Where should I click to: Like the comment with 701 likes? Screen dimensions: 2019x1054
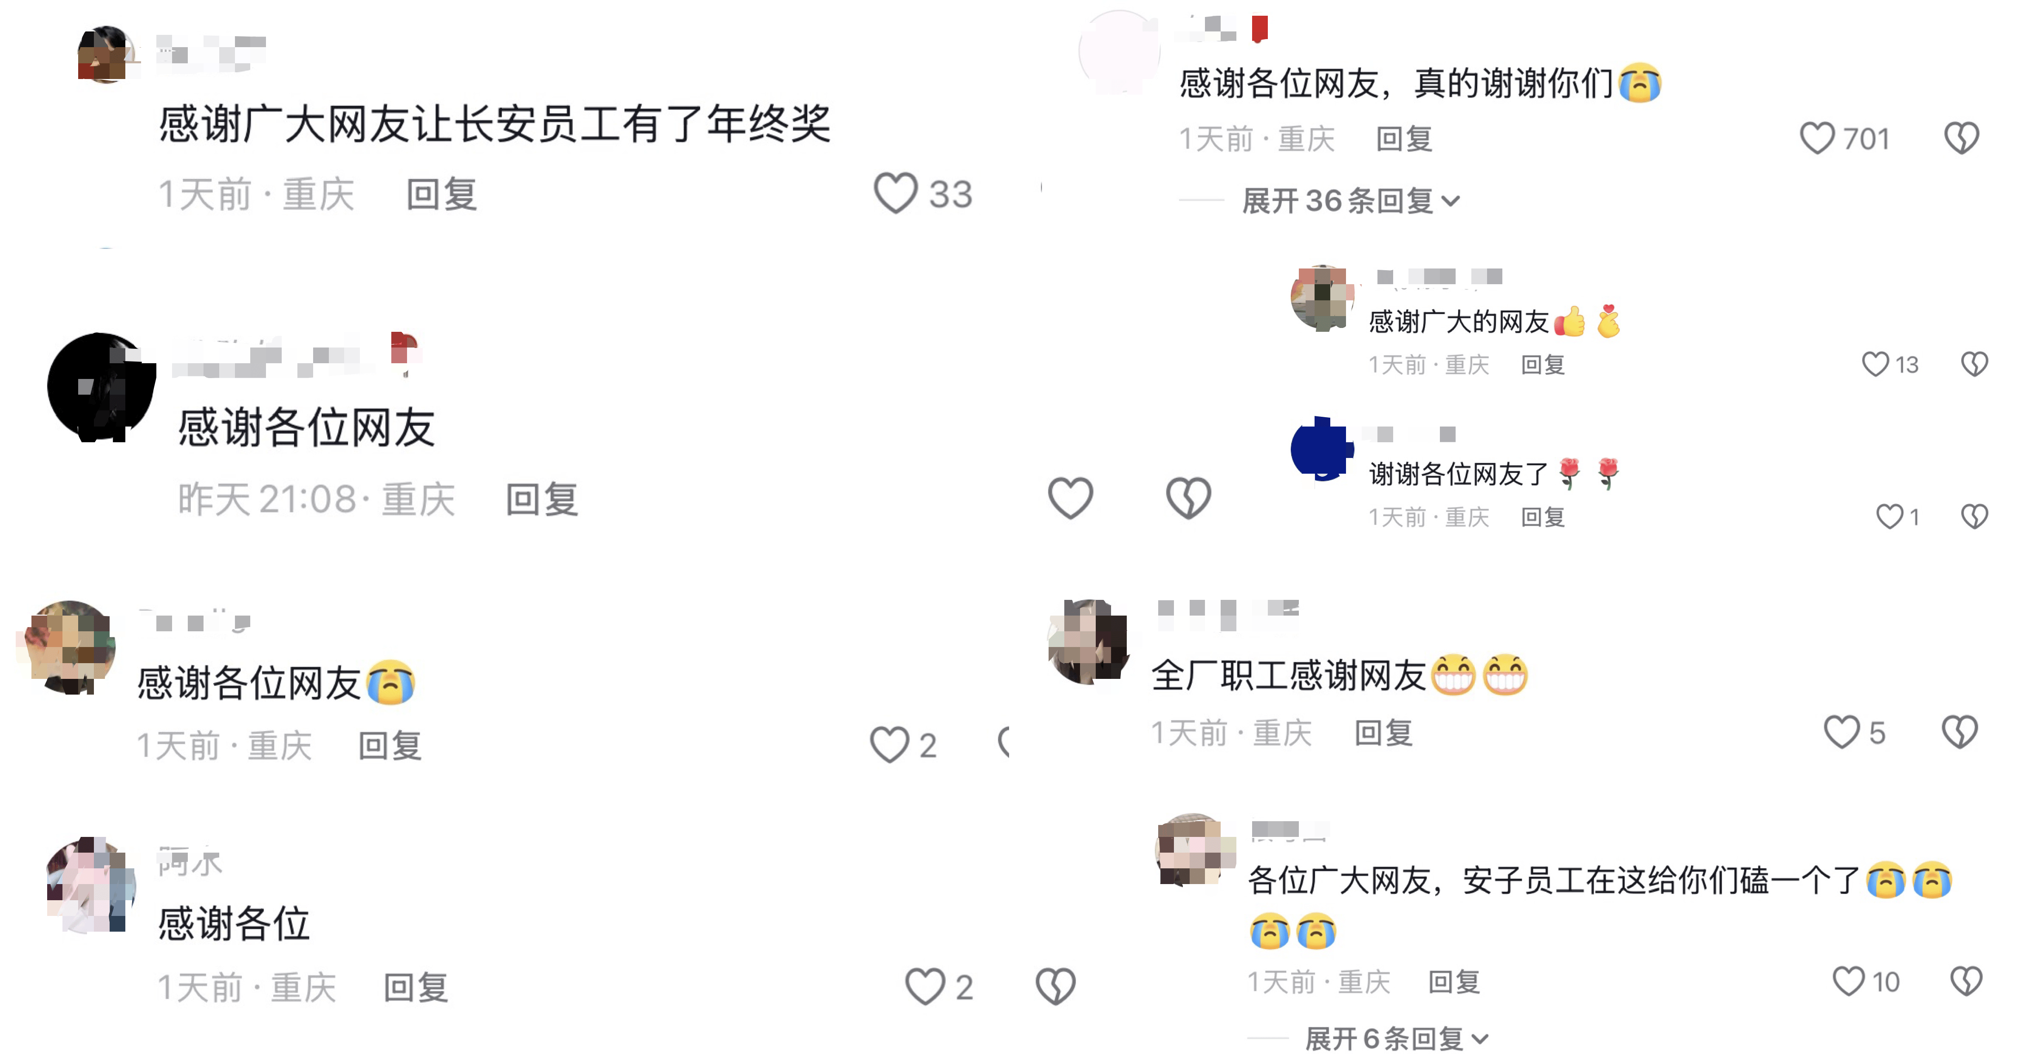click(x=1817, y=138)
